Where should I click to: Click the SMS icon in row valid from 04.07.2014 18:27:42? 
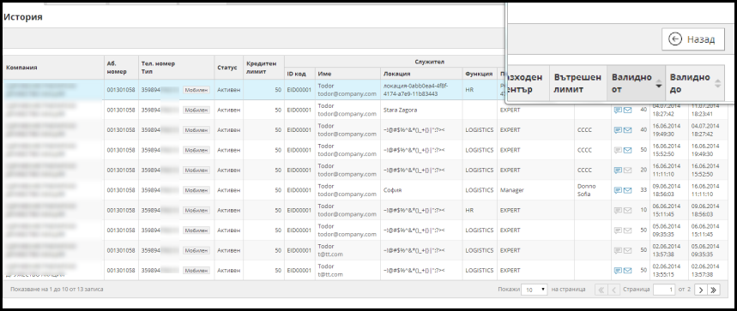tap(618, 111)
